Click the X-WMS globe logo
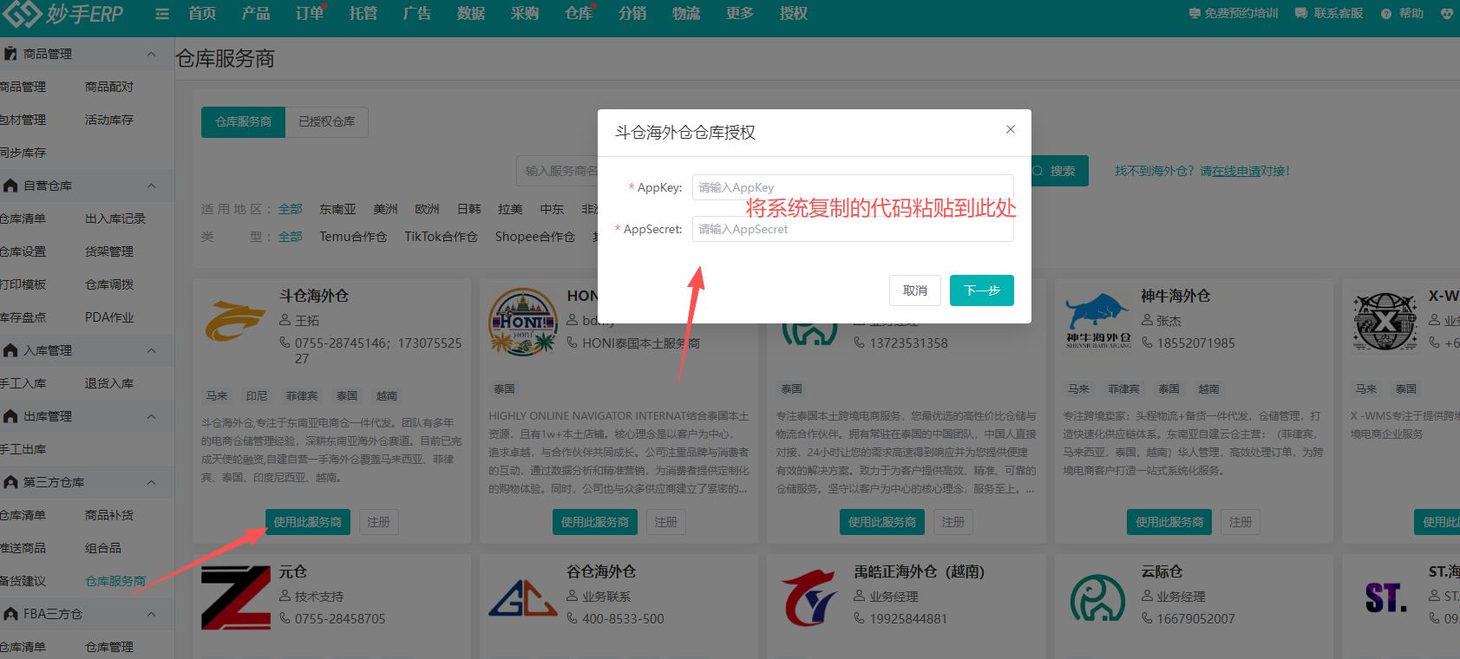Viewport: 1460px width, 659px height. pyautogui.click(x=1385, y=322)
